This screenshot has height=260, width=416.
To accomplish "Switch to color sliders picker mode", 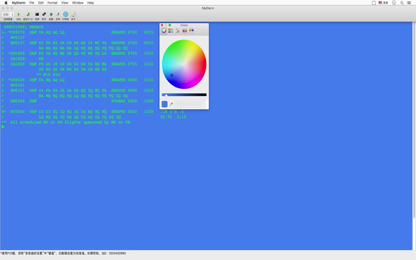I will [171, 31].
